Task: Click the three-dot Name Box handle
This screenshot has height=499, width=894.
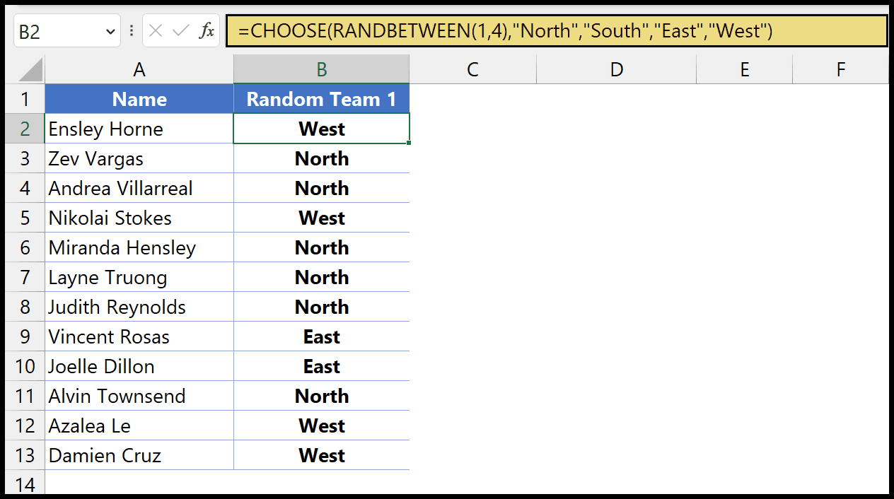Action: [x=132, y=31]
